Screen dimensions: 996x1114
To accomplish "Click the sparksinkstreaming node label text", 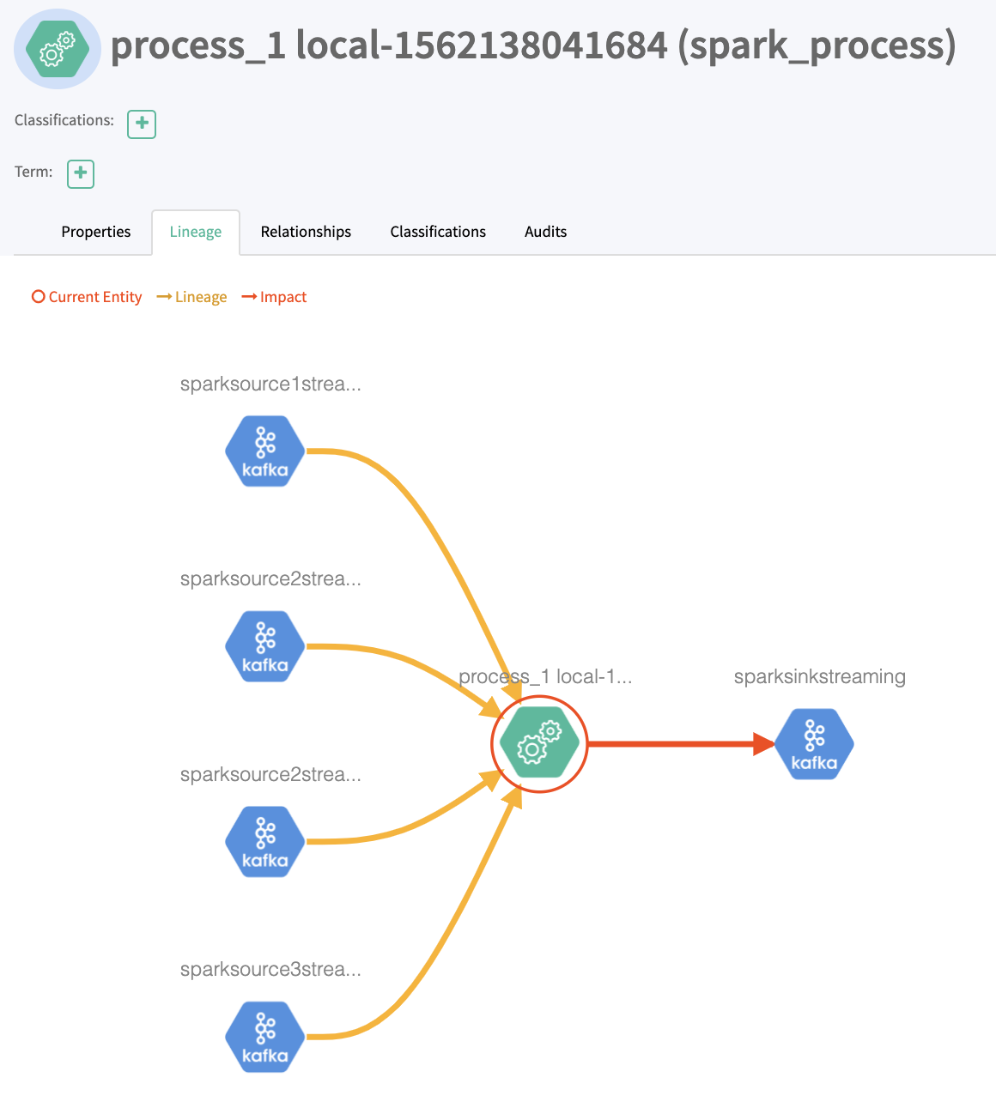I will click(819, 676).
